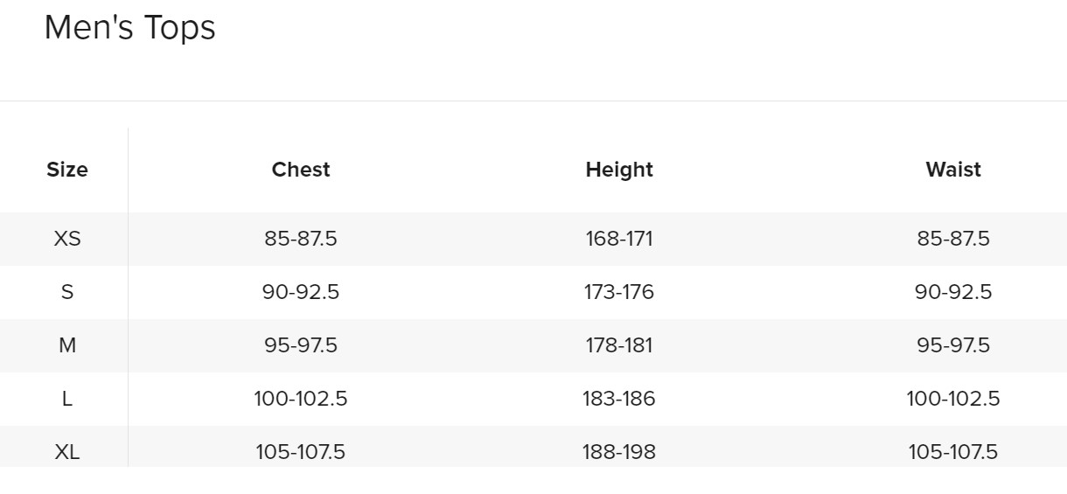Screen dimensions: 1067x494
Task: Click the Size column header
Action: click(67, 170)
